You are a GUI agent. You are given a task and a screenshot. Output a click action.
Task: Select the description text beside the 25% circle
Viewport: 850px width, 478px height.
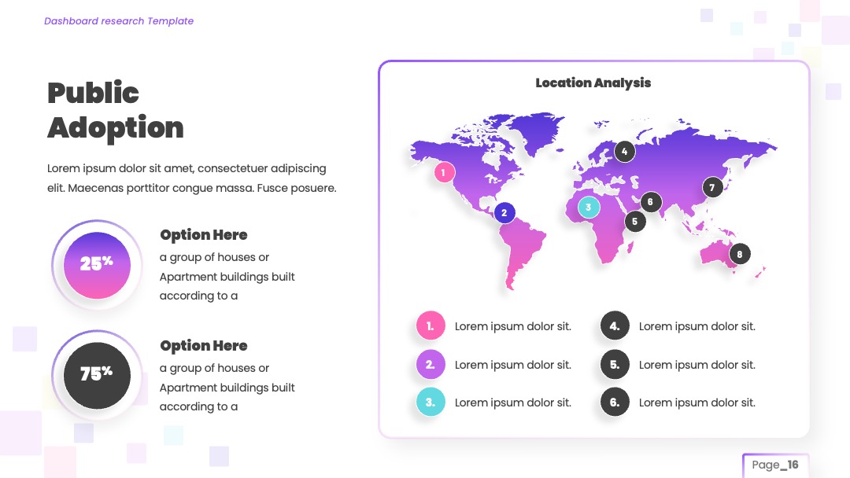[227, 277]
